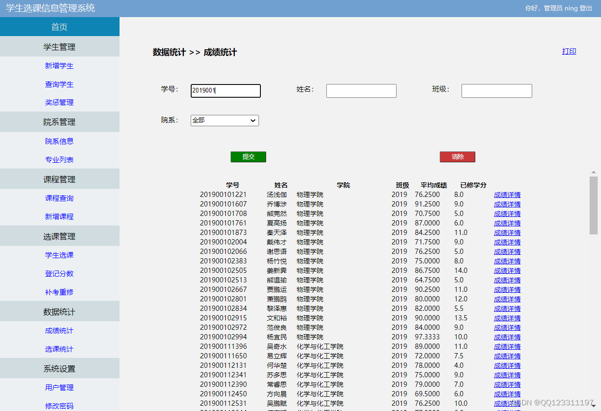Go to 登记分数
The width and height of the screenshot is (601, 411).
coord(59,274)
